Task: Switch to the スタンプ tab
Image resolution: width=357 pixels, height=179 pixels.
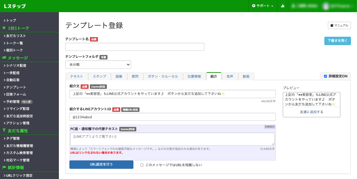Action: [99, 76]
